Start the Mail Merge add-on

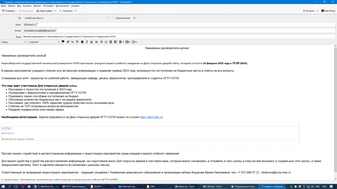(x=328, y=11)
